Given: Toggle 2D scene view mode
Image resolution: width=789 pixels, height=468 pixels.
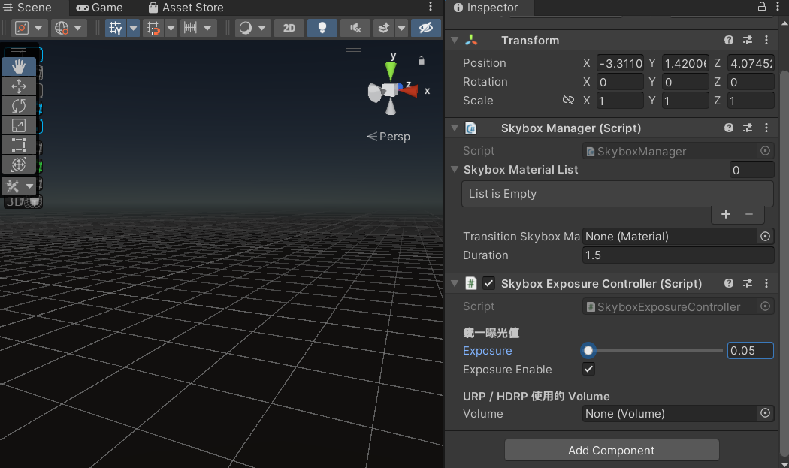Looking at the screenshot, I should tap(289, 28).
